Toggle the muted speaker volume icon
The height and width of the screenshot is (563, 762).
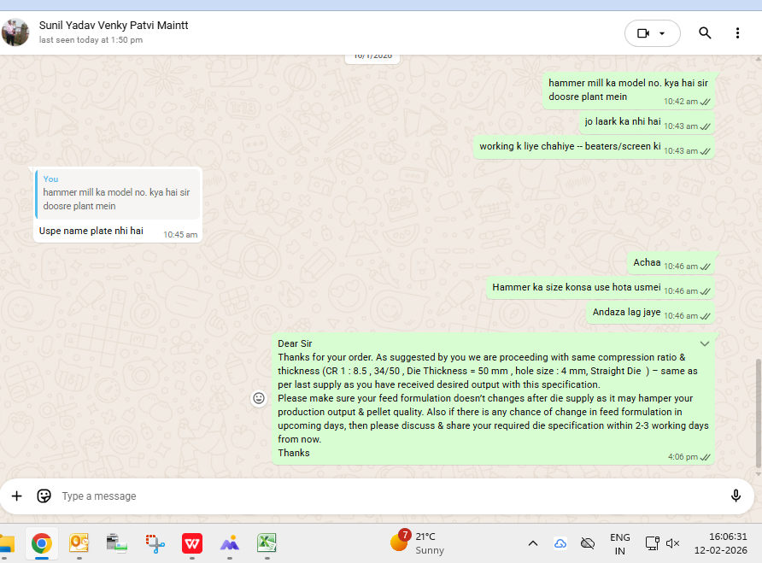pyautogui.click(x=672, y=543)
